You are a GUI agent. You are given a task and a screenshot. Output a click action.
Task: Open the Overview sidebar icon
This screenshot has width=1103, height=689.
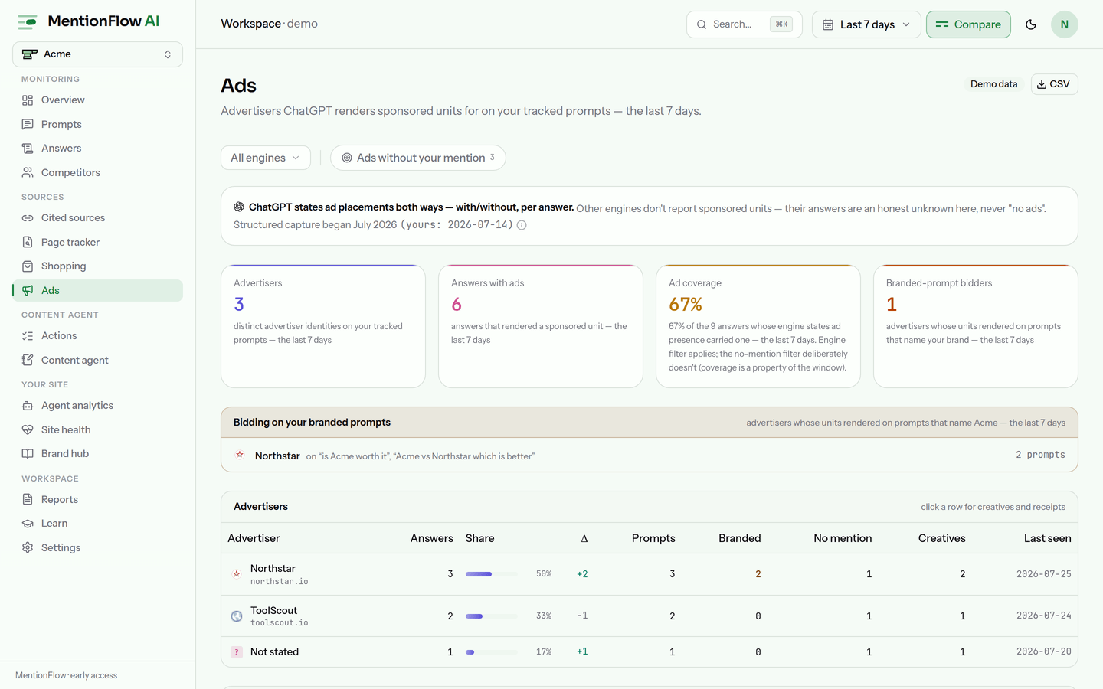click(x=28, y=100)
